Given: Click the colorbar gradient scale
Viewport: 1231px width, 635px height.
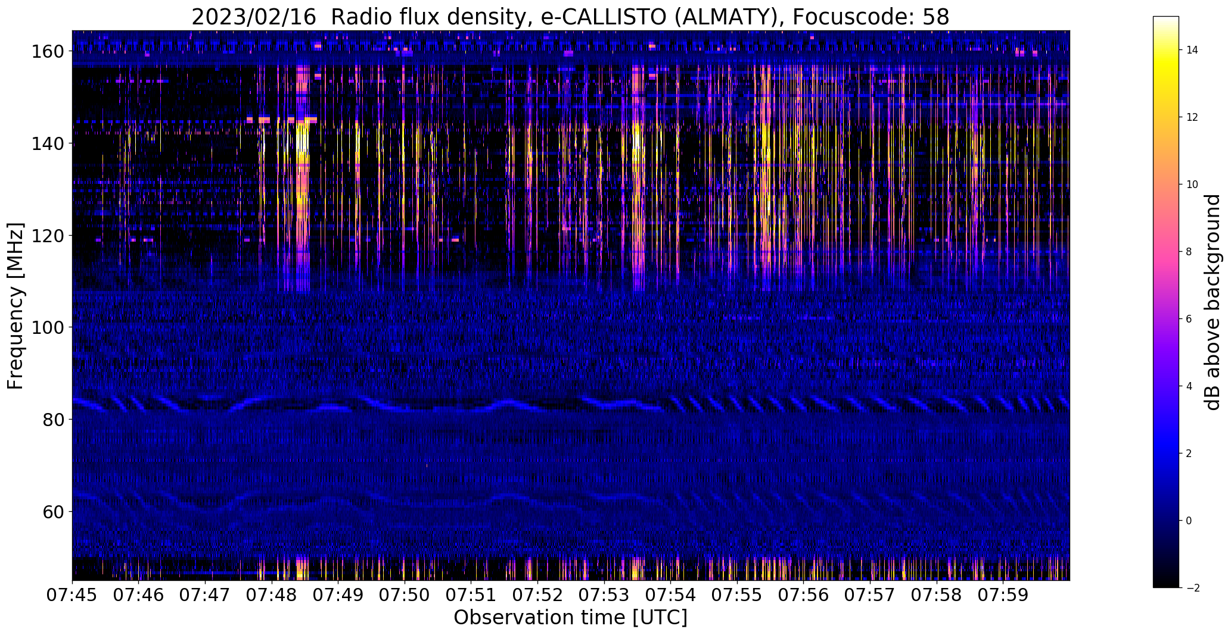Looking at the screenshot, I should coord(1166,302).
